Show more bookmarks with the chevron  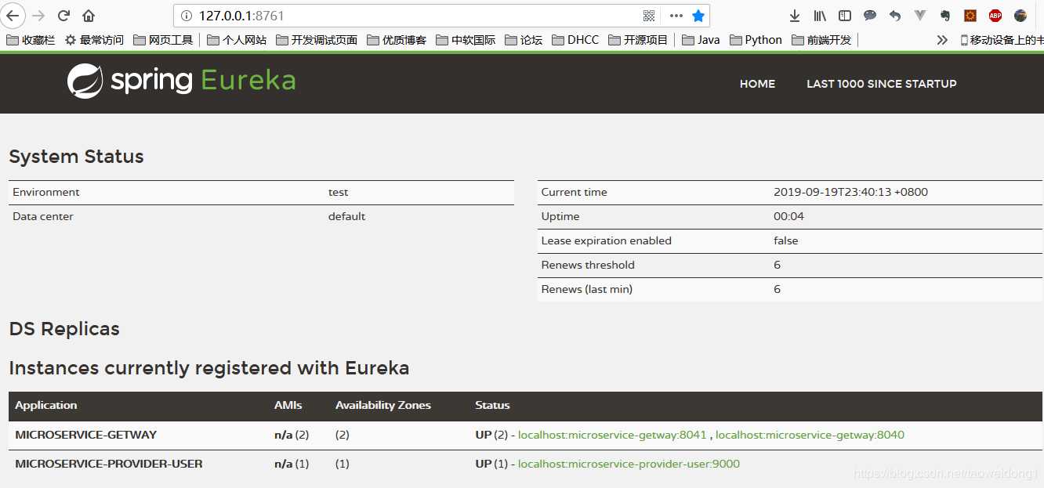pyautogui.click(x=942, y=40)
